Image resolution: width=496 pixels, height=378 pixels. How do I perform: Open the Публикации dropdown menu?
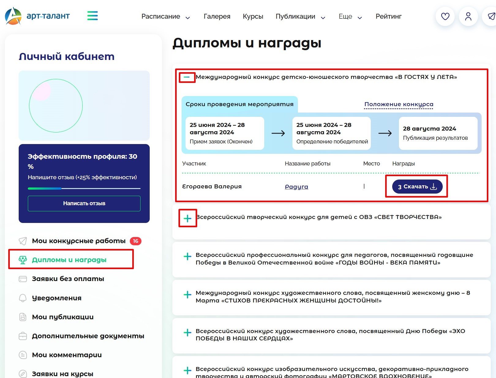[x=300, y=17]
